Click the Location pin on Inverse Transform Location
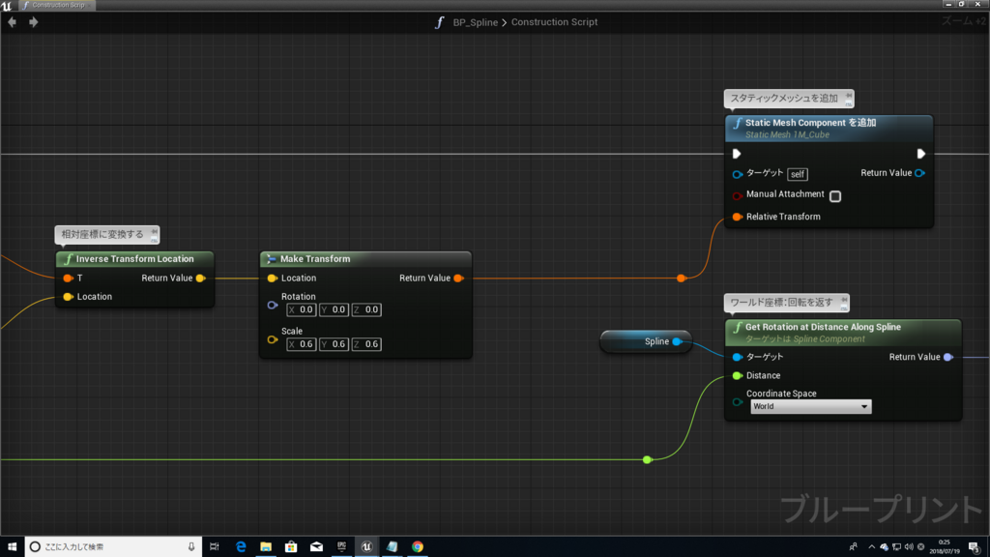This screenshot has width=990, height=557. point(69,297)
